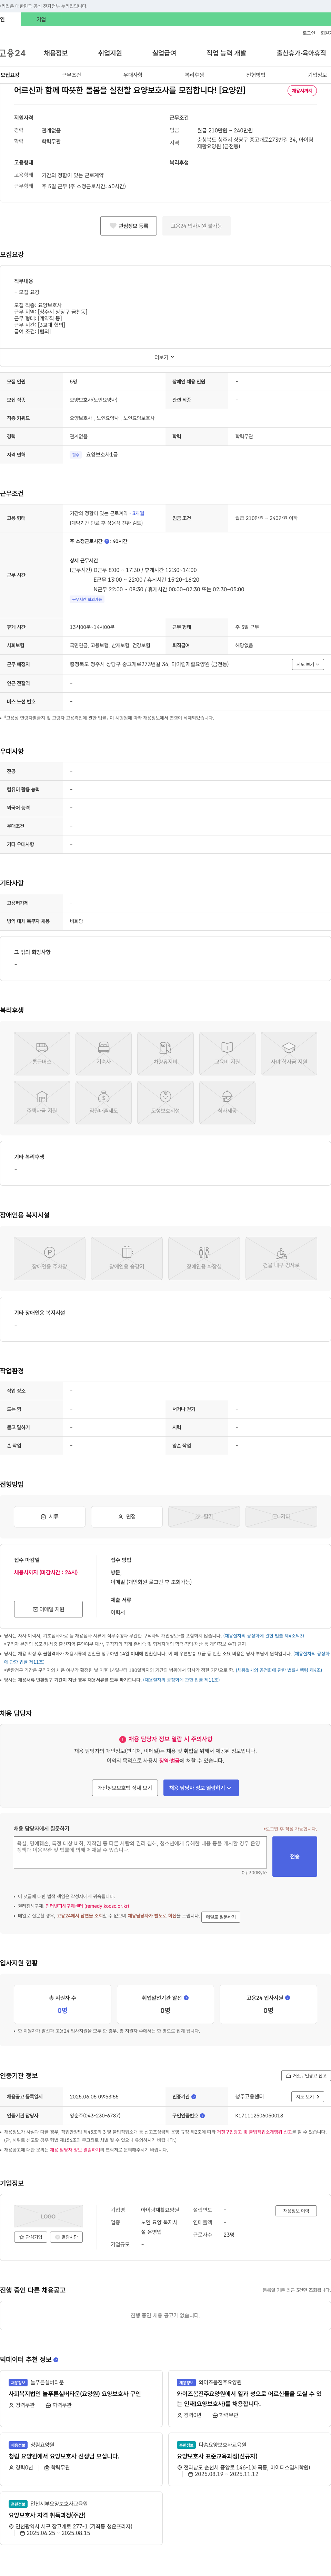
Task: Click the 관심정보 등록 heart button
Action: [x=129, y=226]
